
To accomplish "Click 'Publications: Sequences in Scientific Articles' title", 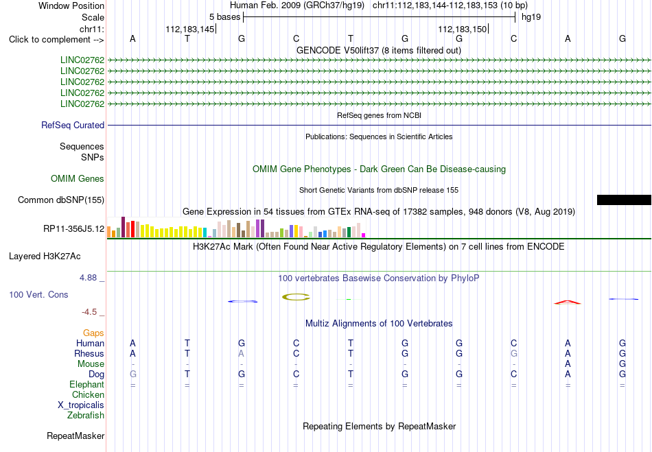I will click(379, 136).
